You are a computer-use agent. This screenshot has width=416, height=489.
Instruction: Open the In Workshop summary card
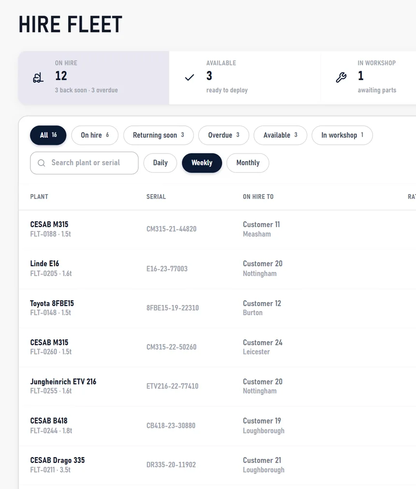click(368, 77)
